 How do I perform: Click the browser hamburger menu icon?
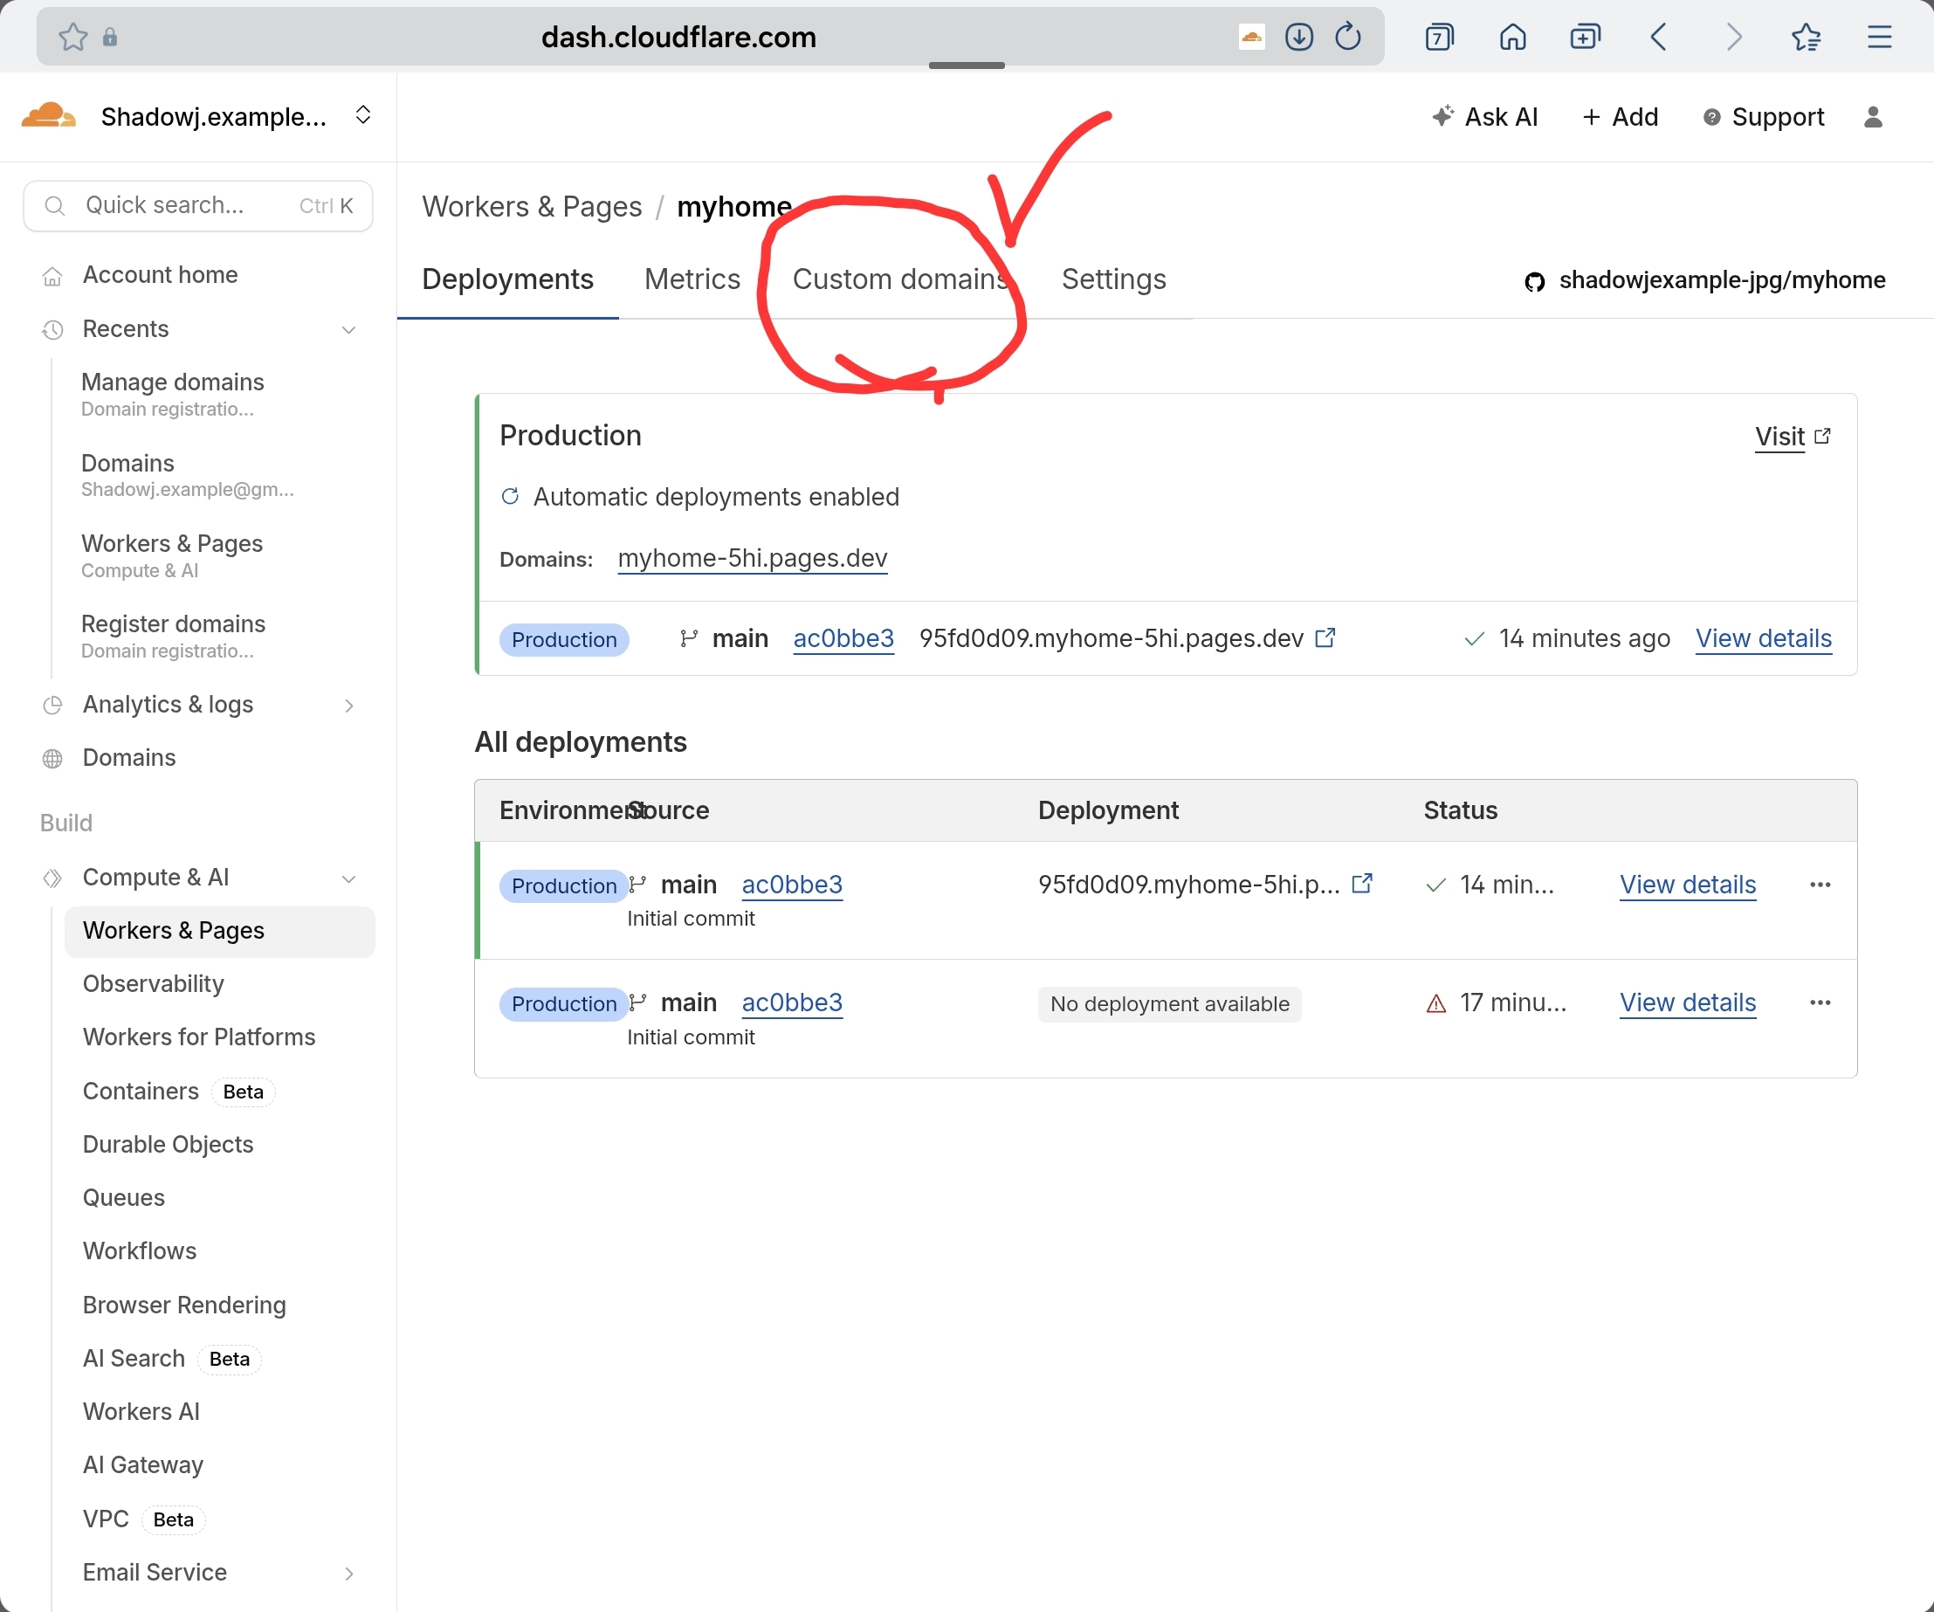1879,37
